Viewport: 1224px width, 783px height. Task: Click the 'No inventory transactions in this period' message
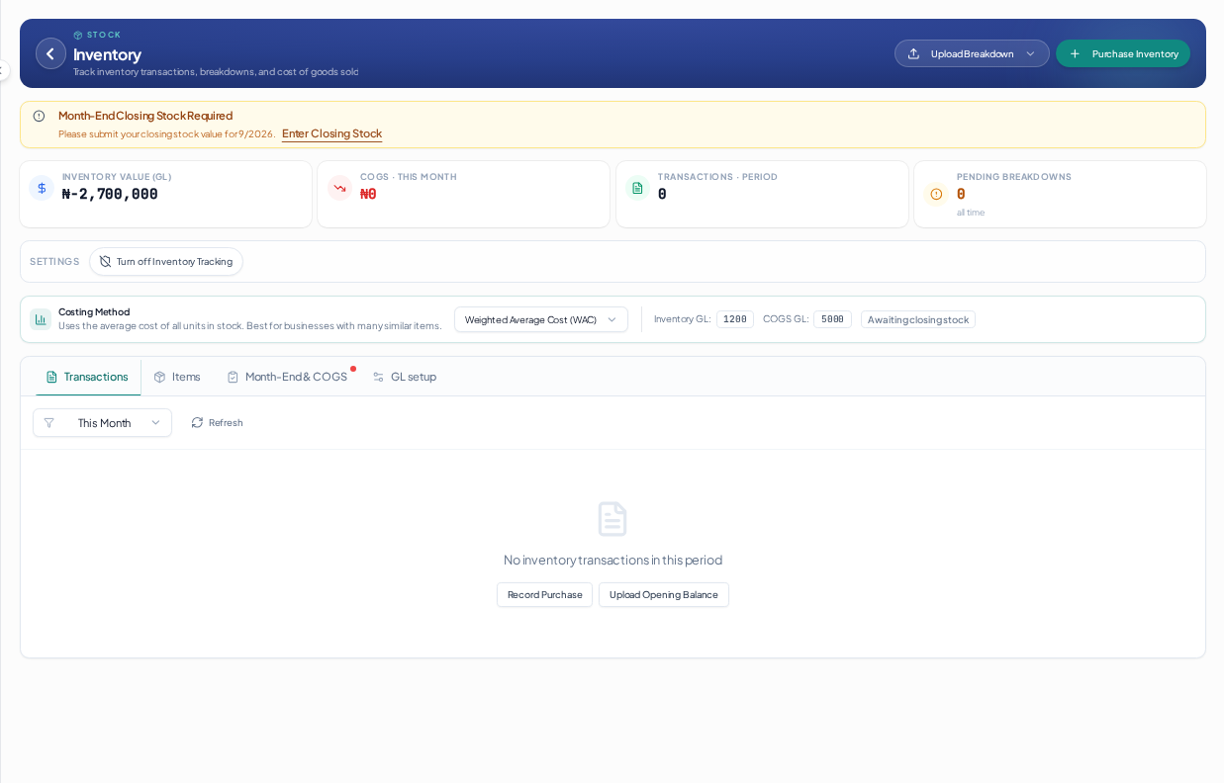coord(612,560)
